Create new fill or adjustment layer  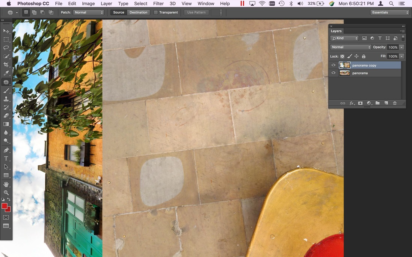[x=369, y=103]
